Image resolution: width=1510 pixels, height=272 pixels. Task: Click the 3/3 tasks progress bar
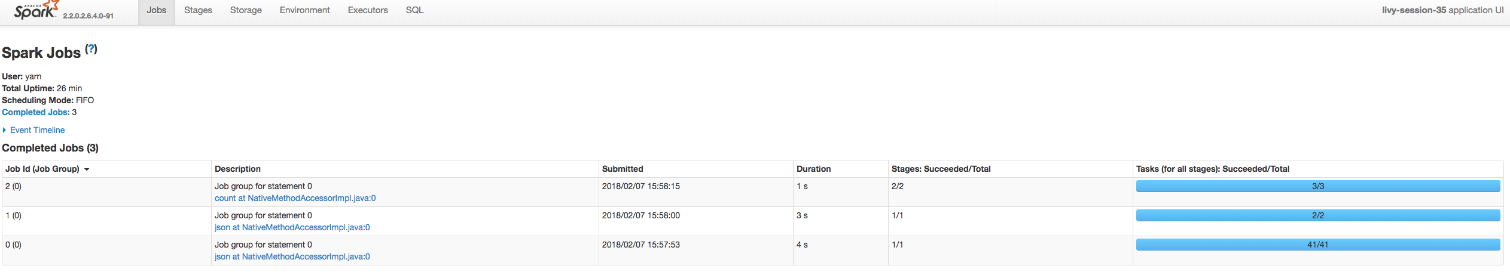1317,186
